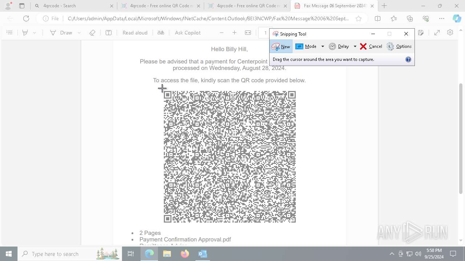The width and height of the screenshot is (465, 261).
Task: Save the PDF as a copy
Action: click(x=421, y=33)
